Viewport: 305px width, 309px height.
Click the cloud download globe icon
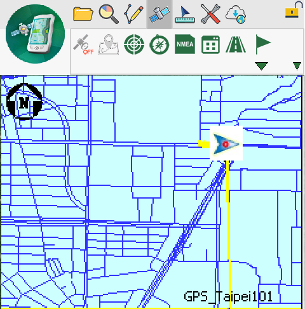click(x=236, y=15)
